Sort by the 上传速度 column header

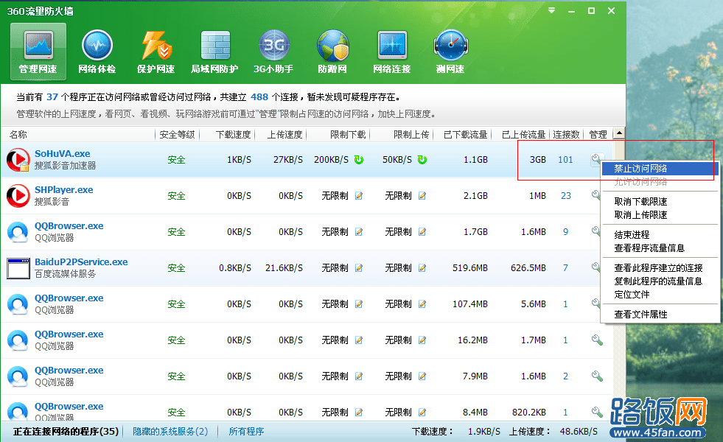coord(285,135)
